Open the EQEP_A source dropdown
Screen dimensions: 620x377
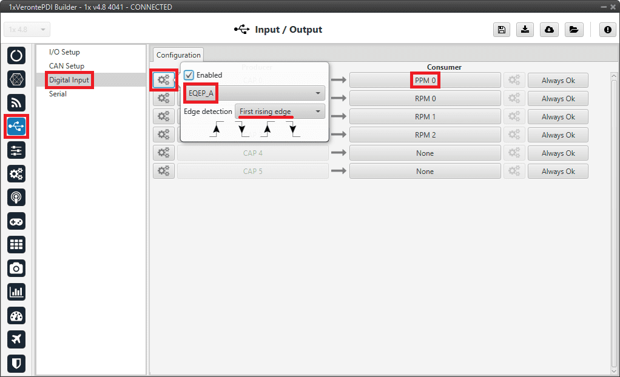tap(254, 93)
